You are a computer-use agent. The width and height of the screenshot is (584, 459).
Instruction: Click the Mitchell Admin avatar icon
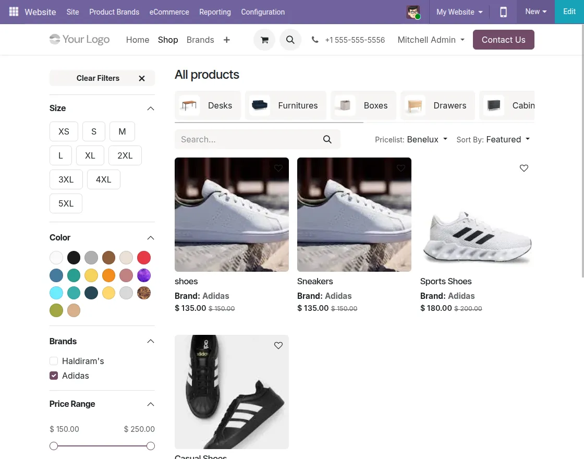413,12
